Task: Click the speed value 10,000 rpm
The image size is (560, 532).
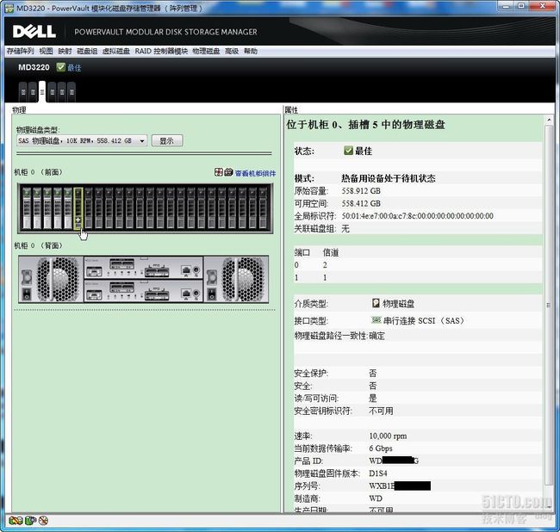Action: point(388,436)
